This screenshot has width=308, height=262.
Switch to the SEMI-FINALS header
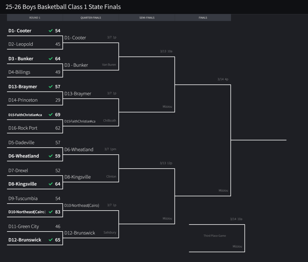[147, 18]
